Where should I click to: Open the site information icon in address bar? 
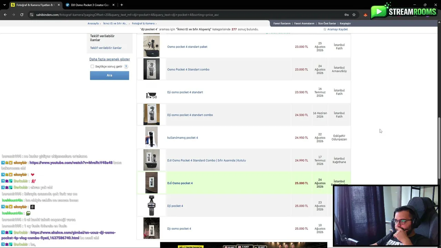coord(32,15)
